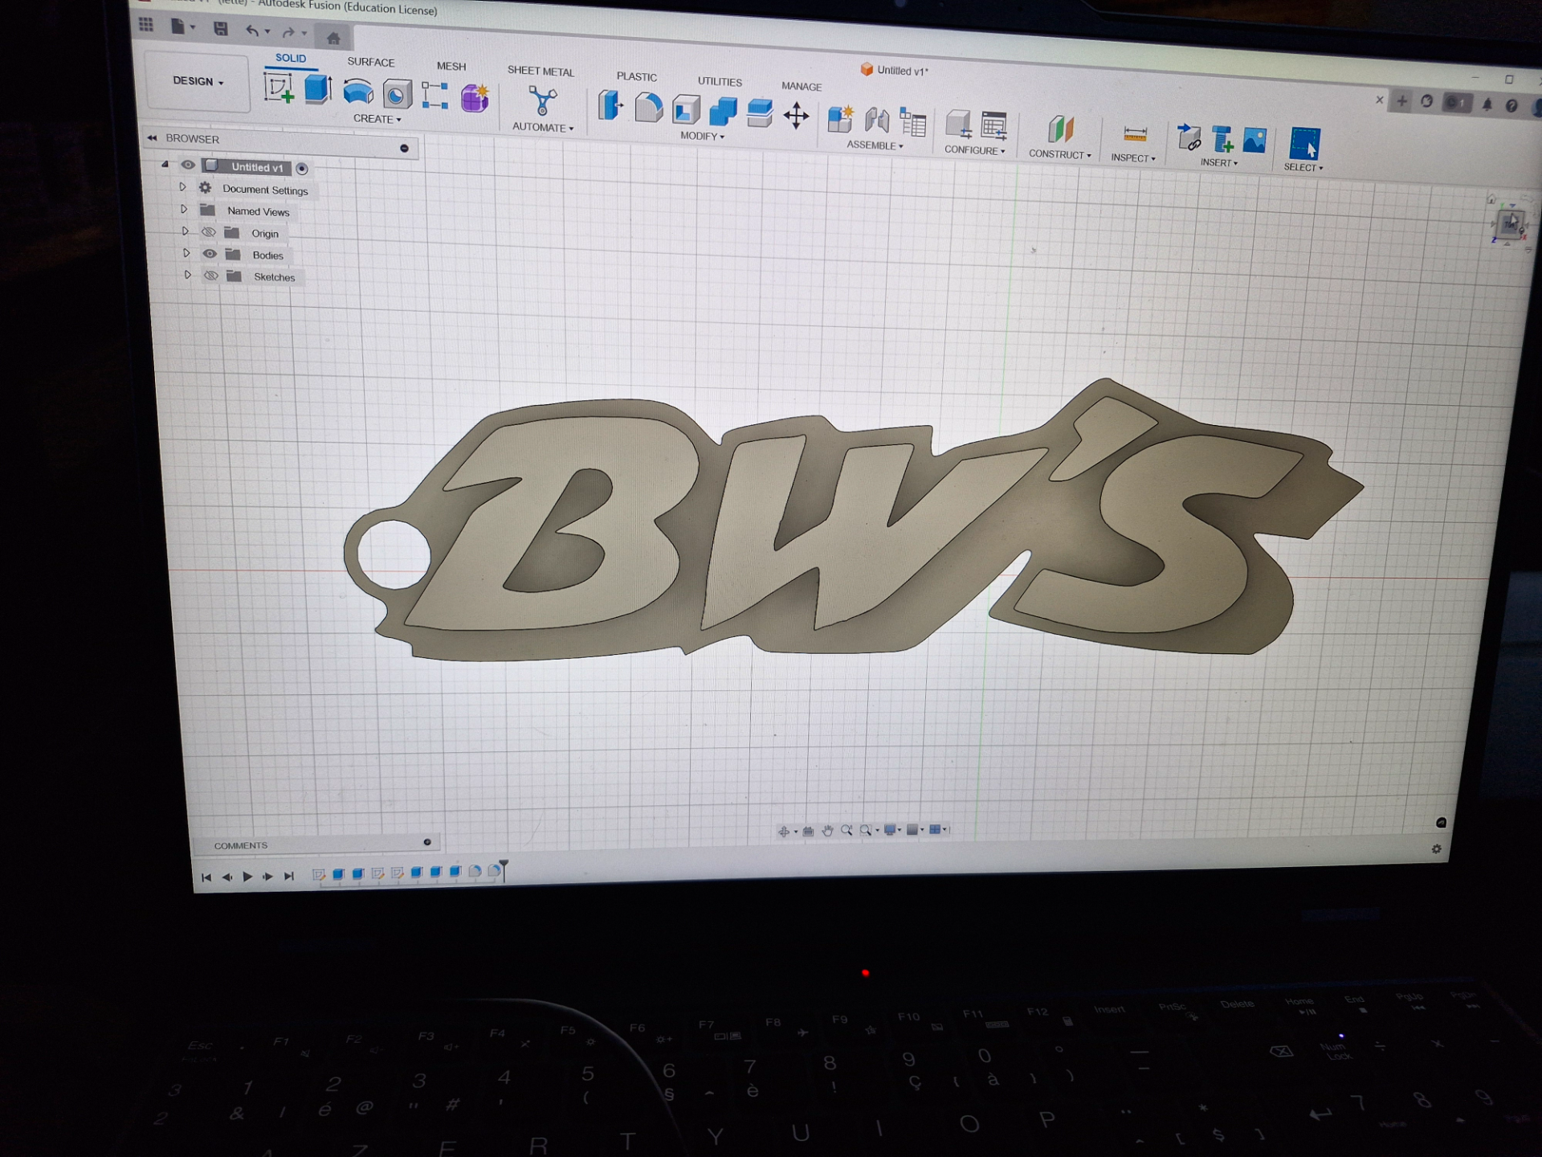Viewport: 1542px width, 1157px height.
Task: Click the Home tab icon
Action: coord(333,37)
